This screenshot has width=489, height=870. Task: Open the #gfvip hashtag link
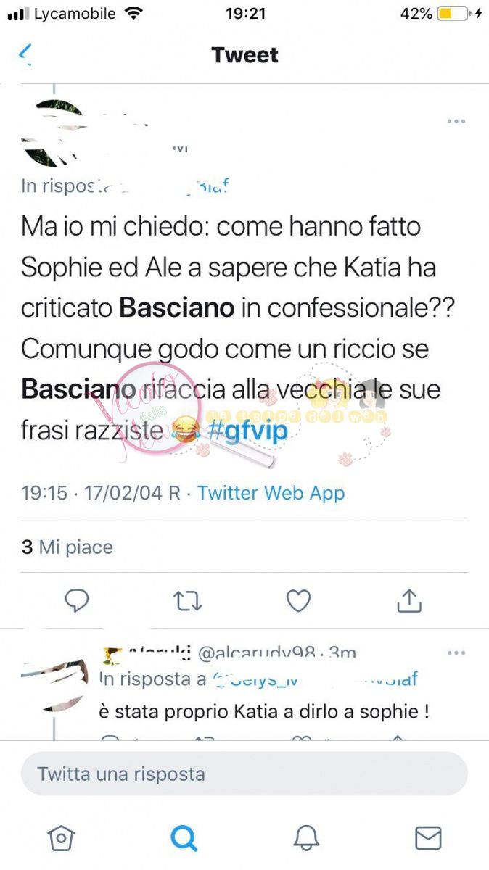(x=247, y=431)
